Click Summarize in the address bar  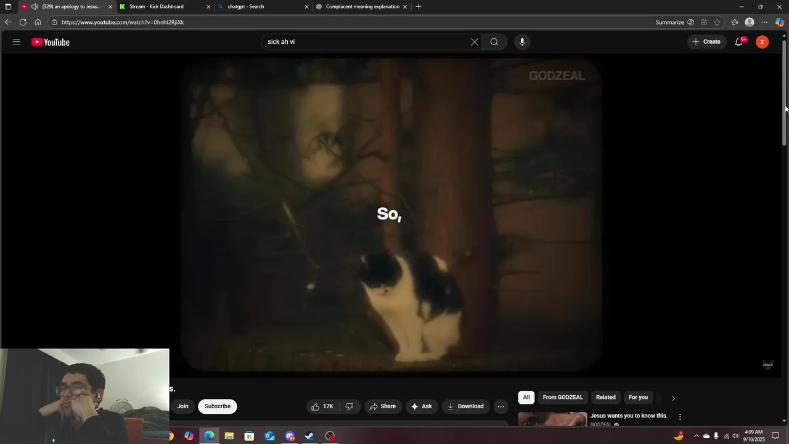tap(670, 22)
